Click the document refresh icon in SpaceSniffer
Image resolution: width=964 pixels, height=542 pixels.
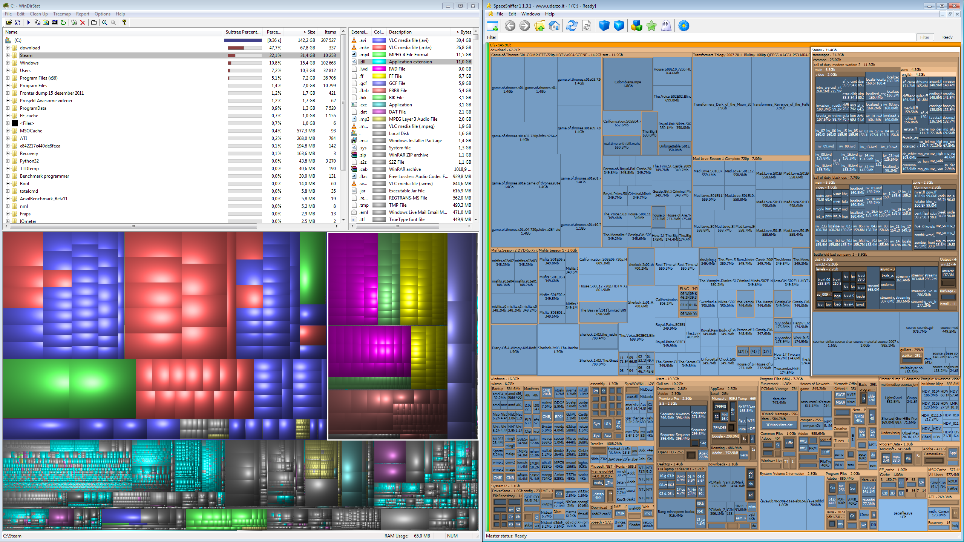[587, 26]
